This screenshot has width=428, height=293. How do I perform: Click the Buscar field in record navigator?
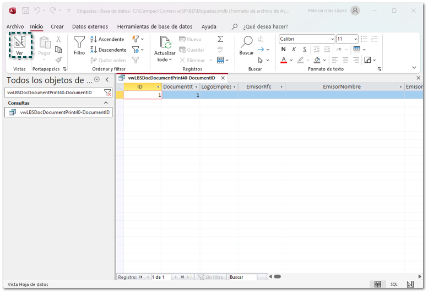click(x=242, y=277)
